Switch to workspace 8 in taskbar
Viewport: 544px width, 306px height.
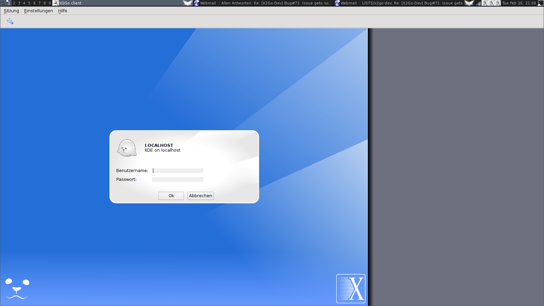click(x=45, y=3)
